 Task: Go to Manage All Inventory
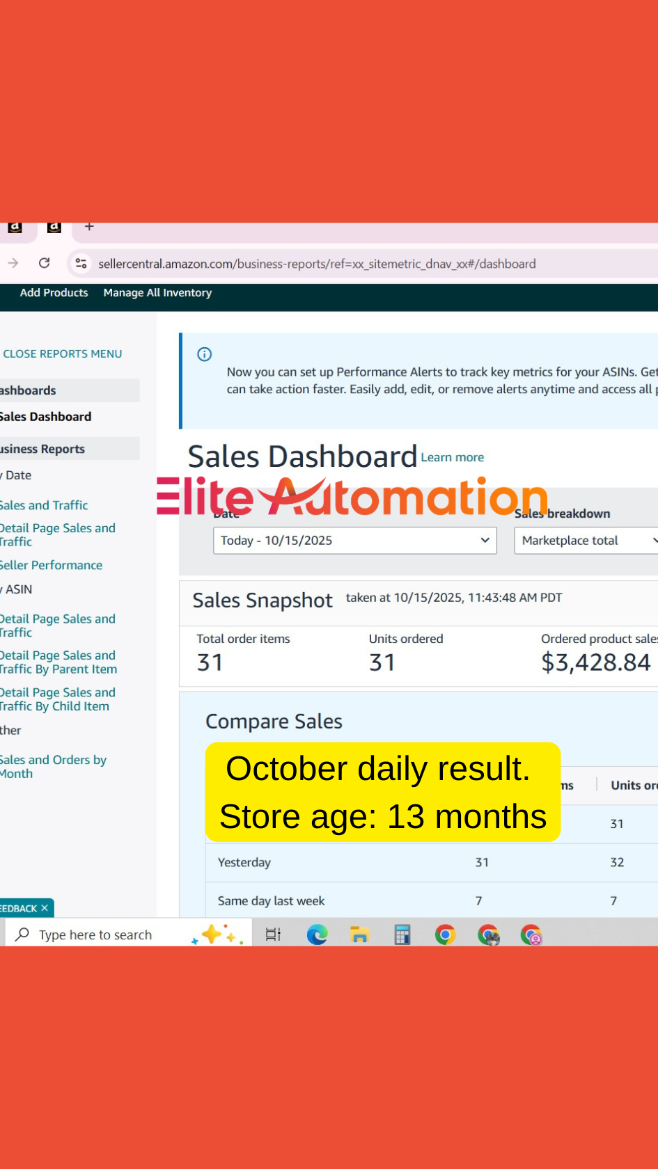click(x=157, y=293)
